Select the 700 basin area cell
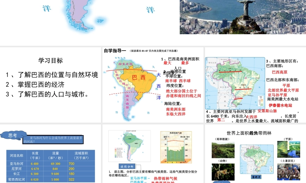The image size is (306, 183). (81, 163)
